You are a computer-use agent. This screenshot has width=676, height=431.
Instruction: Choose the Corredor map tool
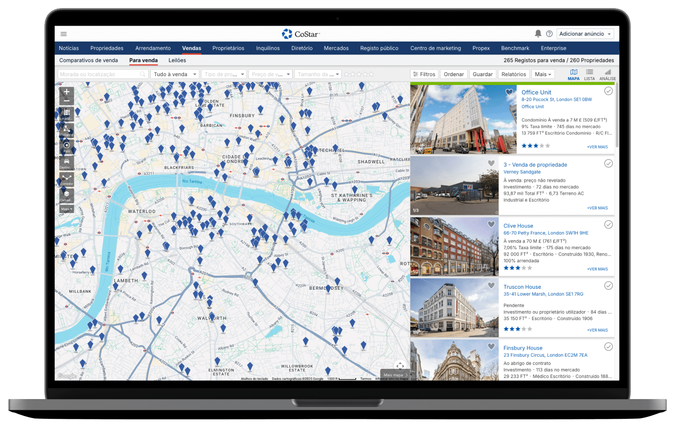click(67, 179)
